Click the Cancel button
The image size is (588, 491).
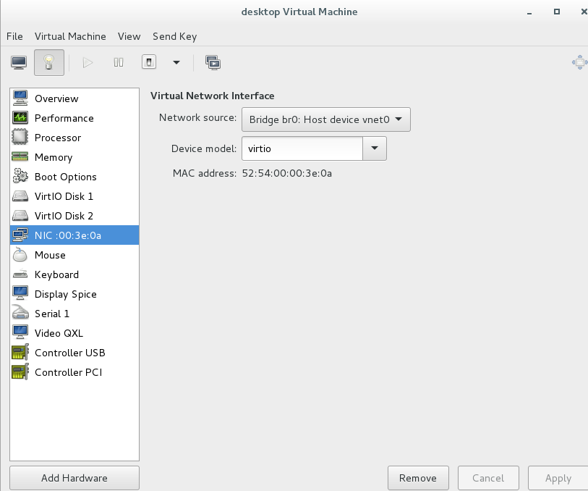488,478
